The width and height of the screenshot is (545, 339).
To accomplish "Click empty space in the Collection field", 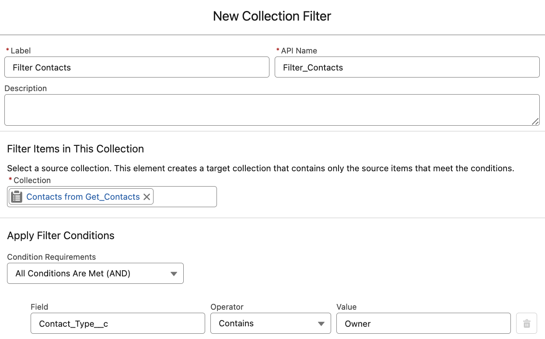I will click(185, 197).
